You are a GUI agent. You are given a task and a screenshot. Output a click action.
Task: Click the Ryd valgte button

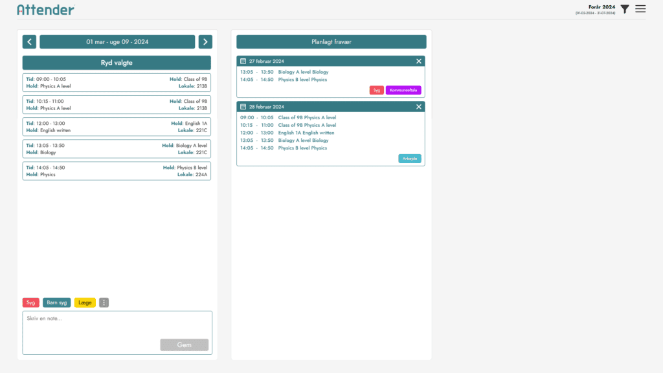pyautogui.click(x=117, y=63)
